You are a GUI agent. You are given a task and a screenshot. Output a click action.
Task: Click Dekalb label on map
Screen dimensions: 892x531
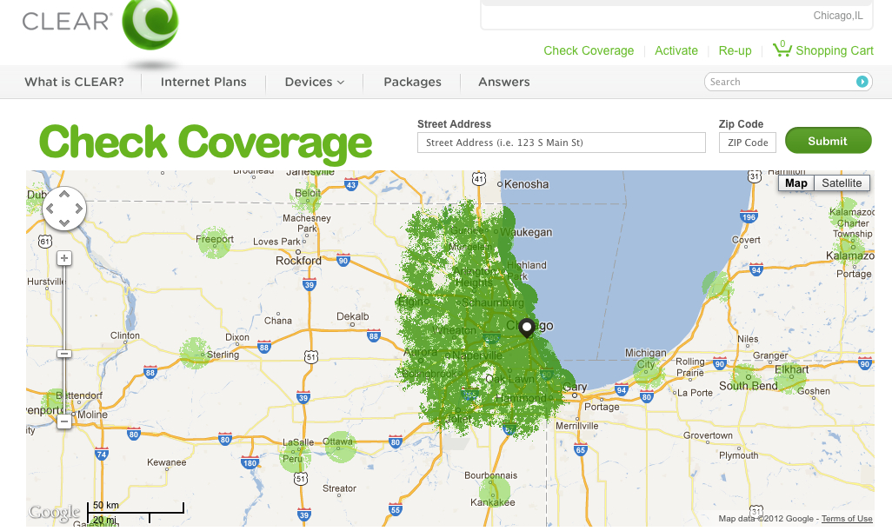(x=353, y=316)
